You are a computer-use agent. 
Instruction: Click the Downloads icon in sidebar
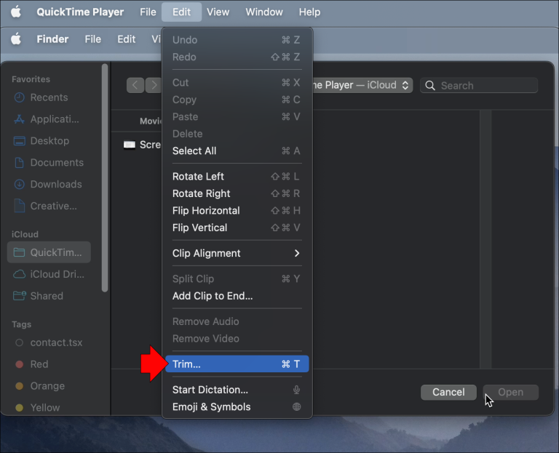[x=20, y=185]
